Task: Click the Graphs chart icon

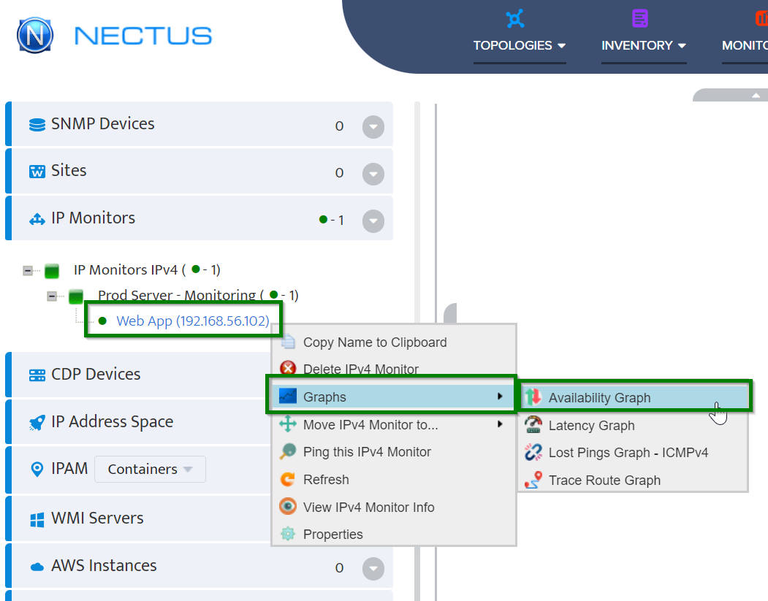Action: coord(287,396)
